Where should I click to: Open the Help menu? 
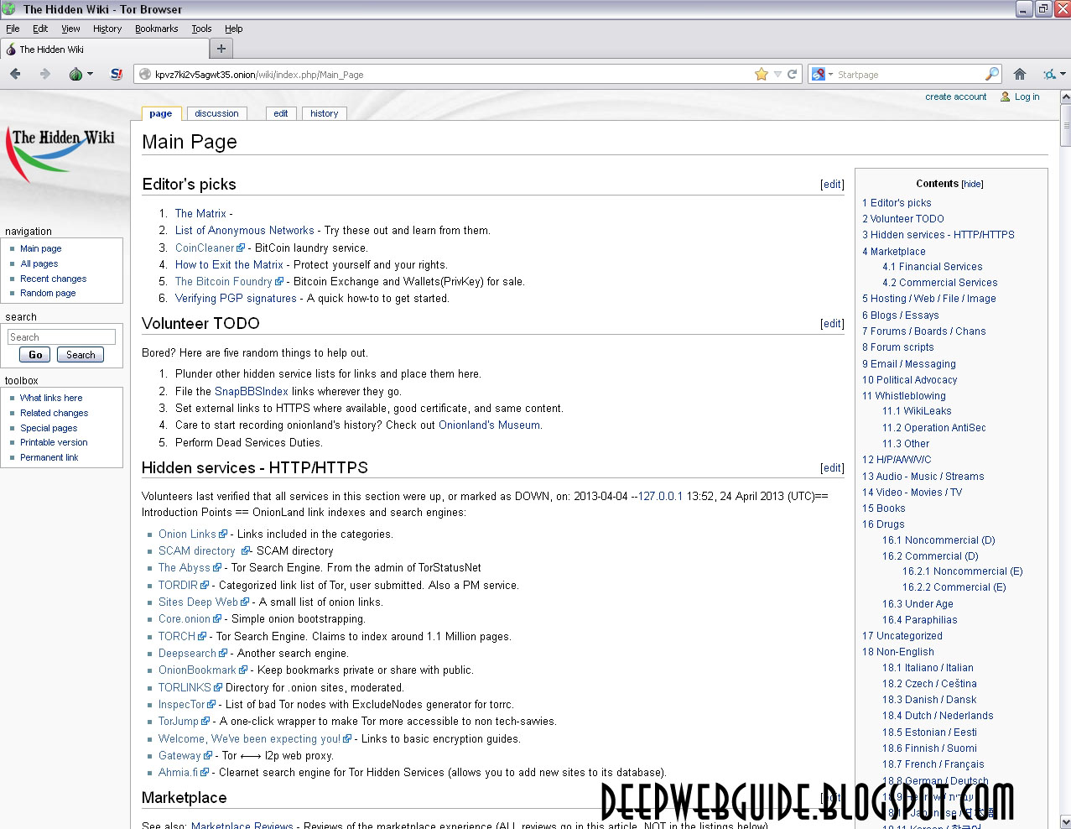(233, 29)
